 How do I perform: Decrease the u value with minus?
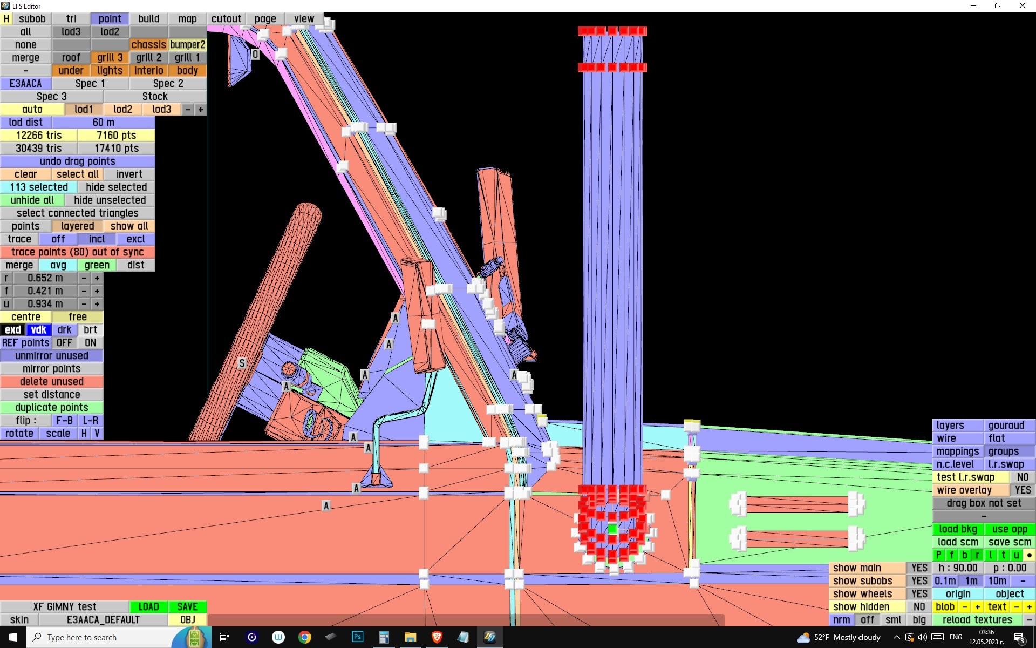[x=84, y=303]
